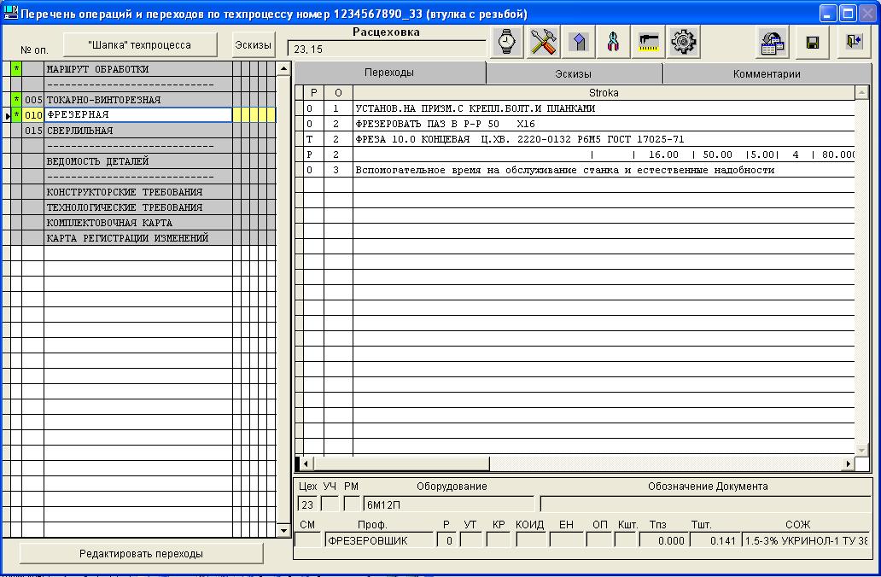881x577 pixels.
Task: Open the Комментарии tab
Action: [x=767, y=73]
